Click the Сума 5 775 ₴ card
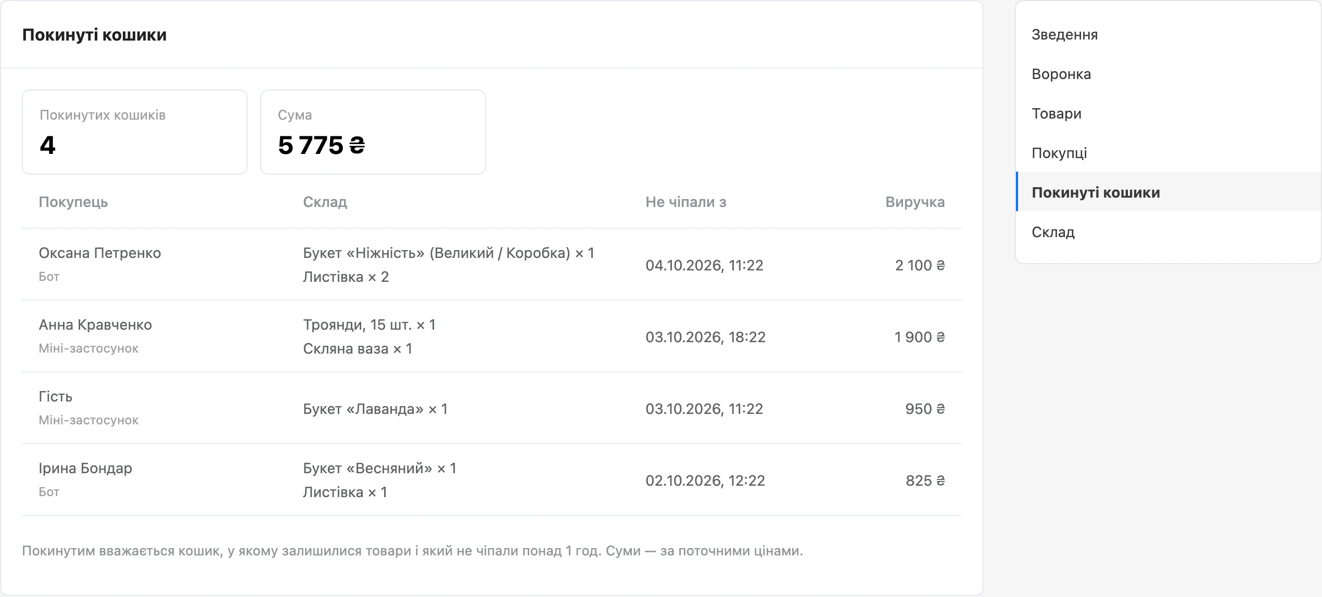The image size is (1322, 597). click(373, 132)
